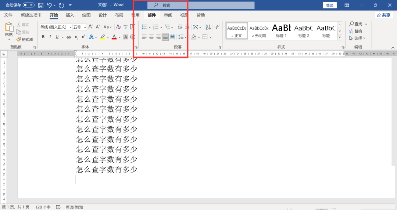This screenshot has width=397, height=210.
Task: Toggle the 自动保存 autosave switch
Action: [29, 5]
